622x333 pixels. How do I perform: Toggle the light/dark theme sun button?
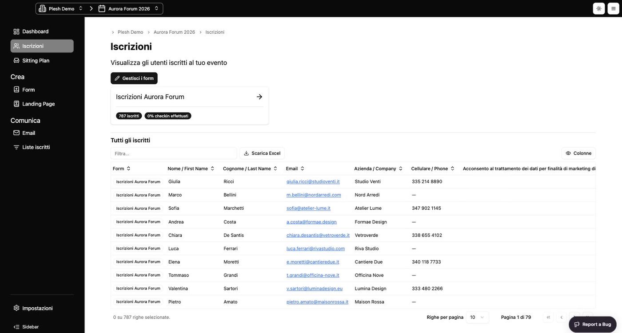coord(599,8)
